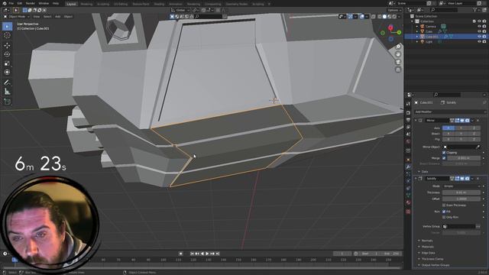
Task: Select the Scale tool
Action: pyautogui.click(x=7, y=63)
